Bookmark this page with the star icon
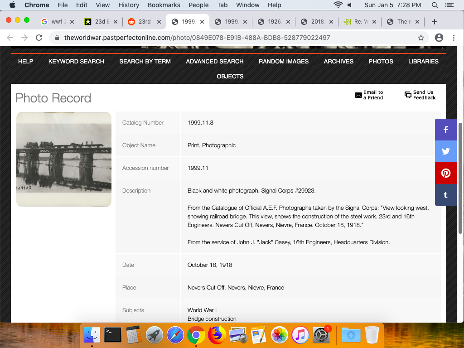The image size is (464, 348). [421, 38]
